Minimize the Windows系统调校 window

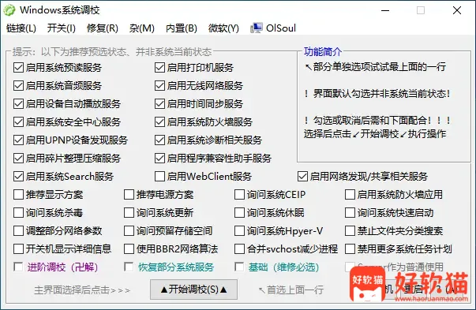click(385, 10)
